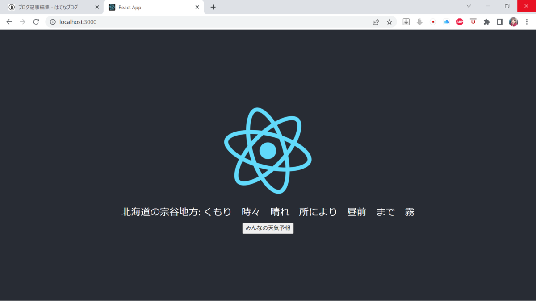Click the 北海道の宗谷地方 forecast text

pyautogui.click(x=268, y=212)
